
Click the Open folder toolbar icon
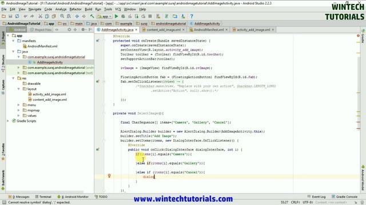point(3,17)
